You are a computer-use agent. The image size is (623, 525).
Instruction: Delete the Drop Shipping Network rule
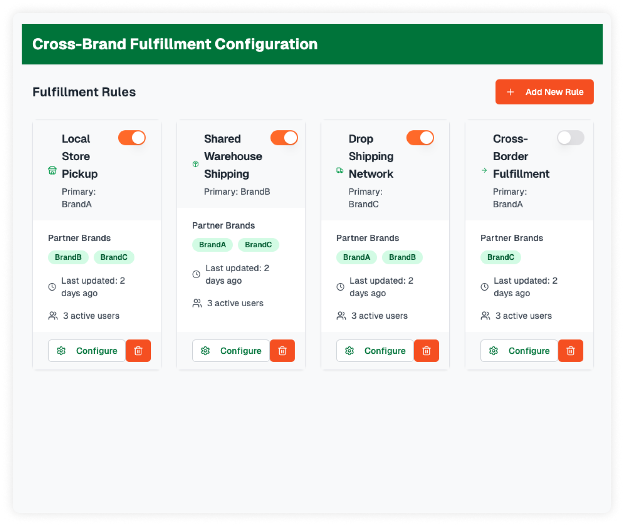point(426,351)
